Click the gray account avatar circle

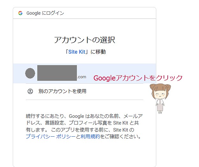[30, 73]
